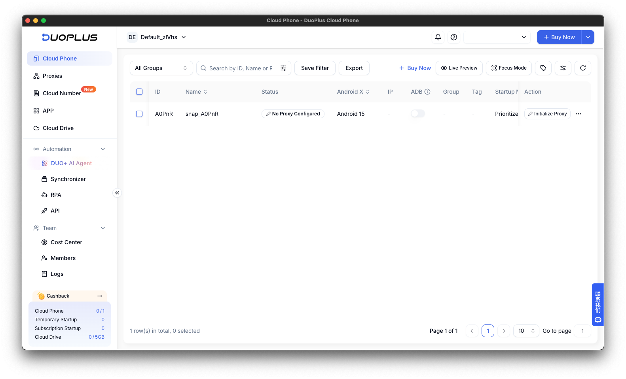
Task: Select page 1 in pagination
Action: (488, 331)
